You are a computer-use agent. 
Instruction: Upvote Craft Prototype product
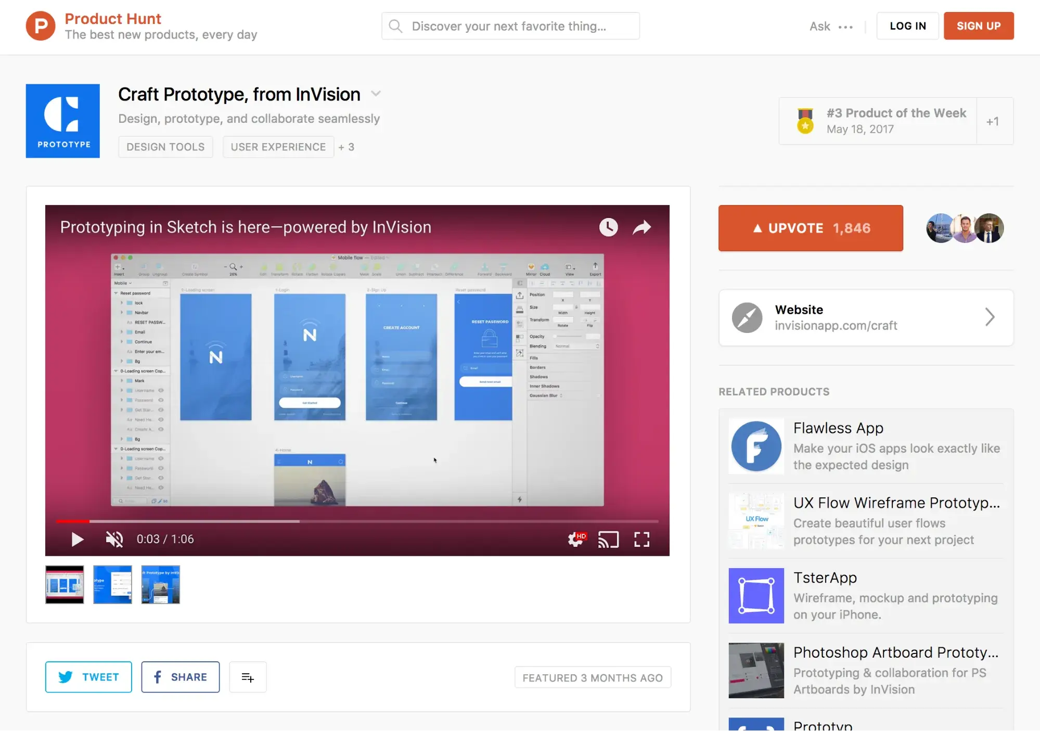(811, 228)
